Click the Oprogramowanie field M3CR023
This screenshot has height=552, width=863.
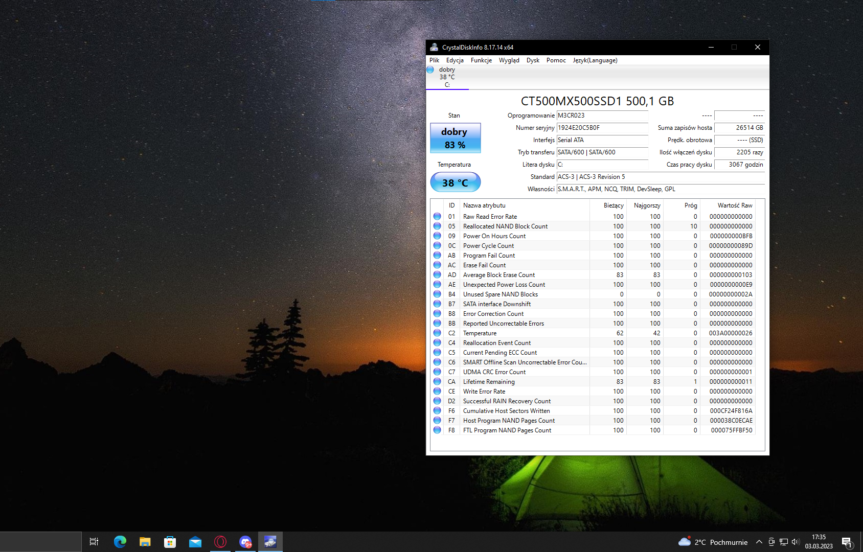click(x=602, y=116)
